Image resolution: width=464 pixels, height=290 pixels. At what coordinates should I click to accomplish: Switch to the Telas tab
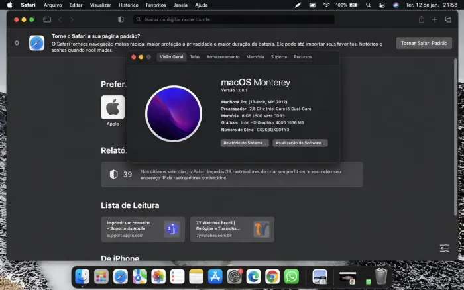click(195, 57)
